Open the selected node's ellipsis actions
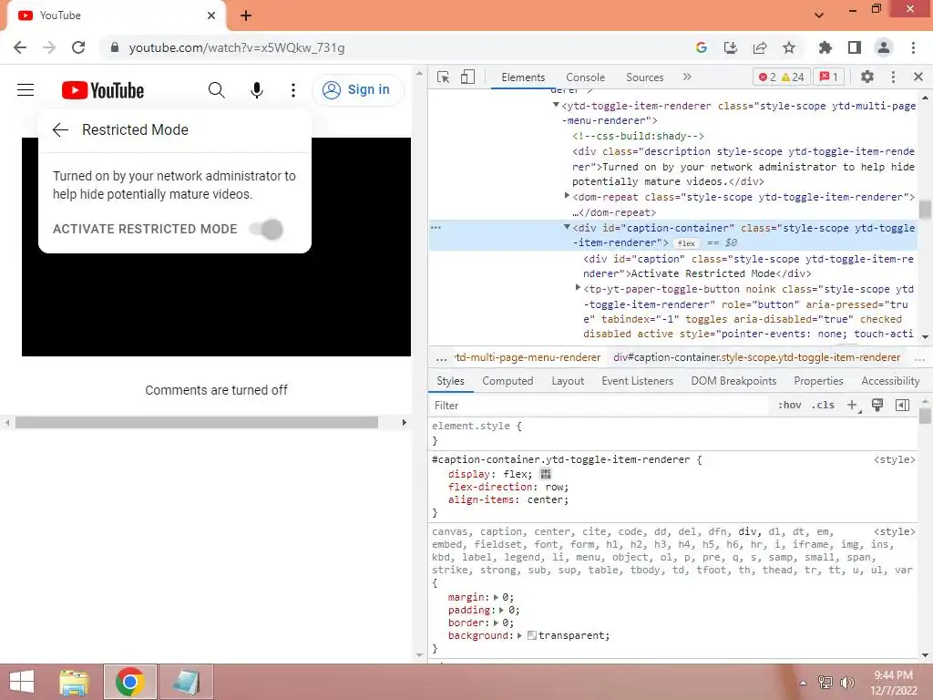This screenshot has height=700, width=933. pyautogui.click(x=436, y=228)
